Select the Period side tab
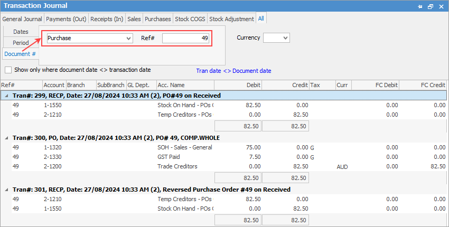The image size is (449, 227). pyautogui.click(x=21, y=43)
